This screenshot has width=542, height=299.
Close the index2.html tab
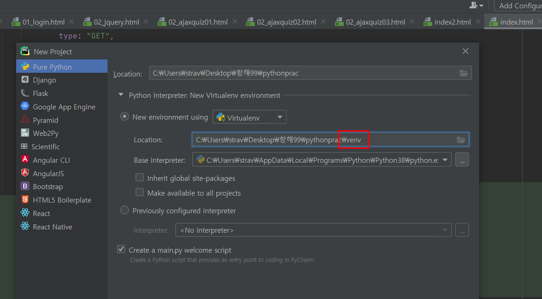tap(478, 22)
